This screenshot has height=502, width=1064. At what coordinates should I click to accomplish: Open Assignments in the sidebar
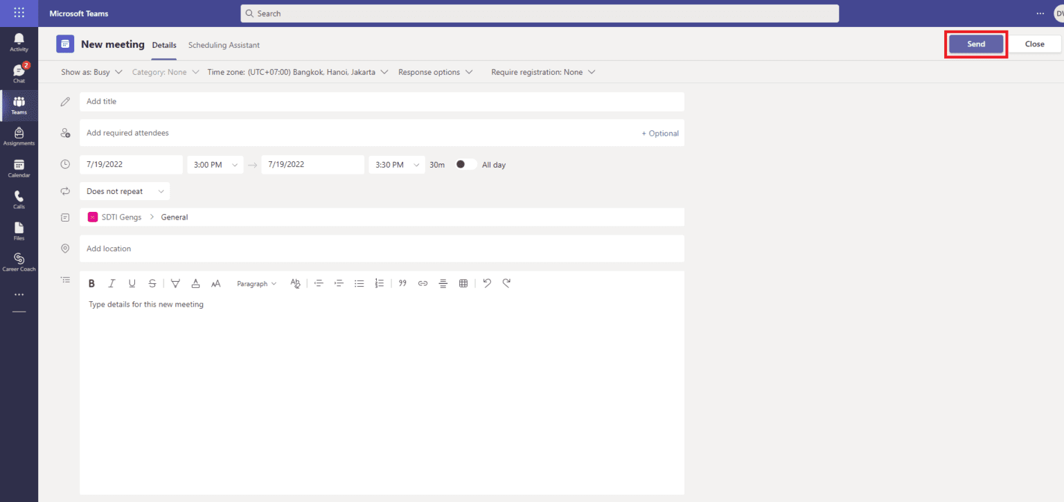point(19,136)
